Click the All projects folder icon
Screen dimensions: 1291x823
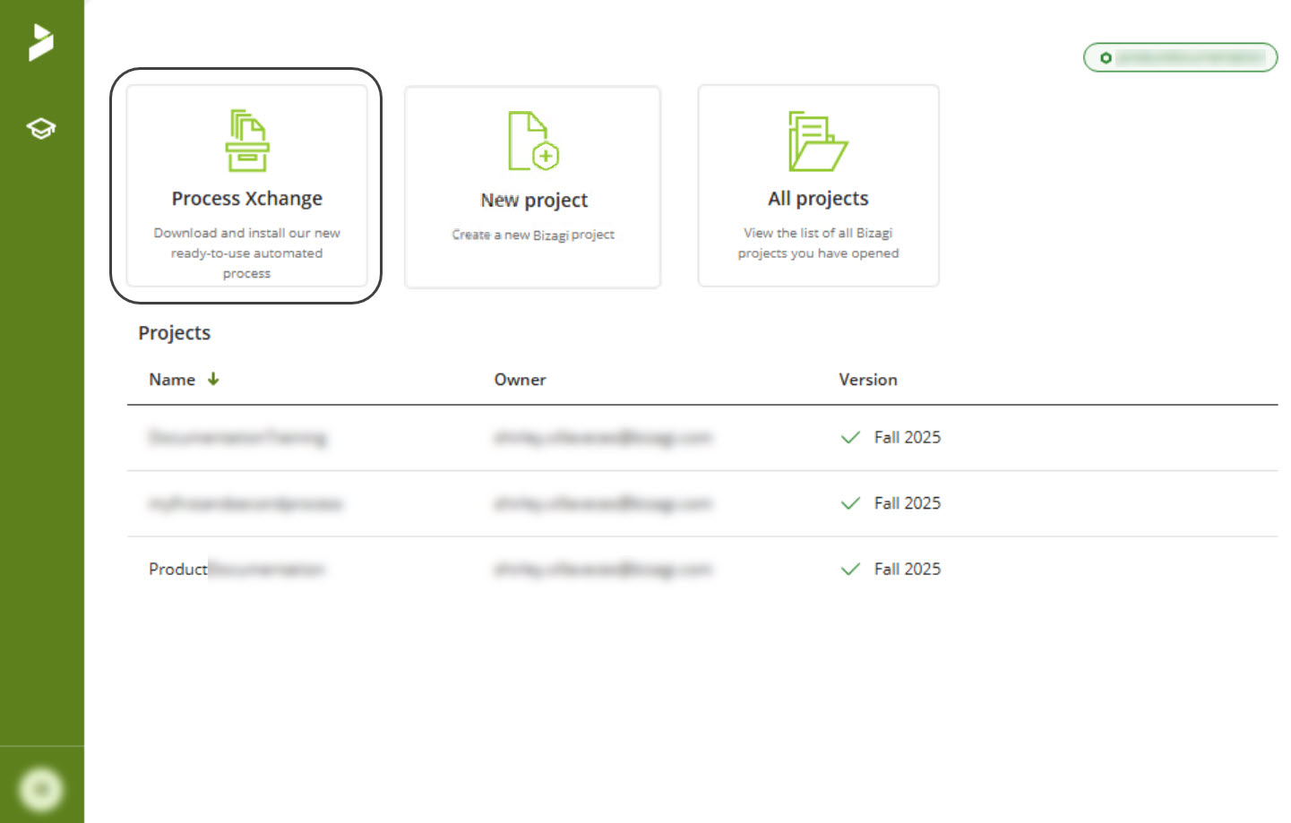817,141
